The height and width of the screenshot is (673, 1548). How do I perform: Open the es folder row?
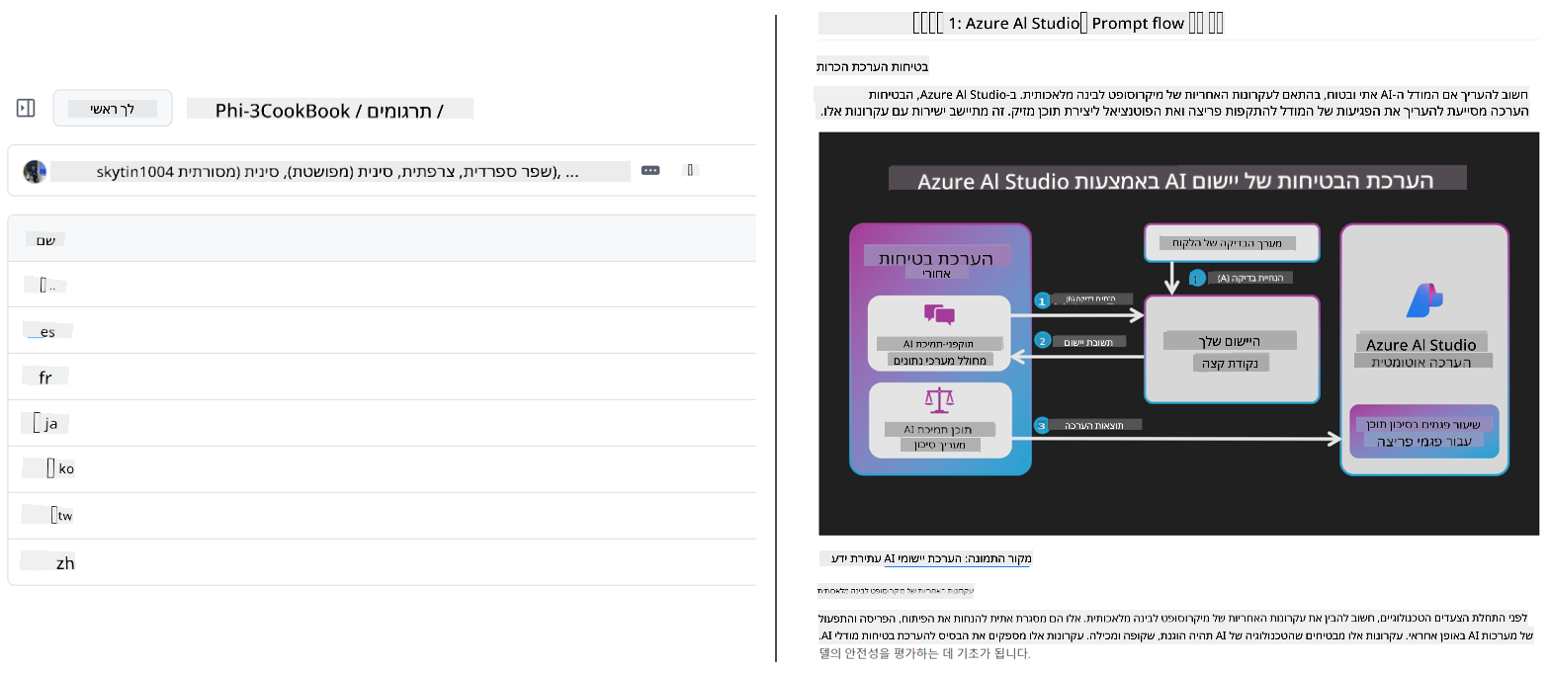[382, 332]
